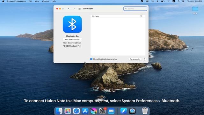204x115 pixels.
Task: Open App Store from the Dock
Action: coord(85,111)
